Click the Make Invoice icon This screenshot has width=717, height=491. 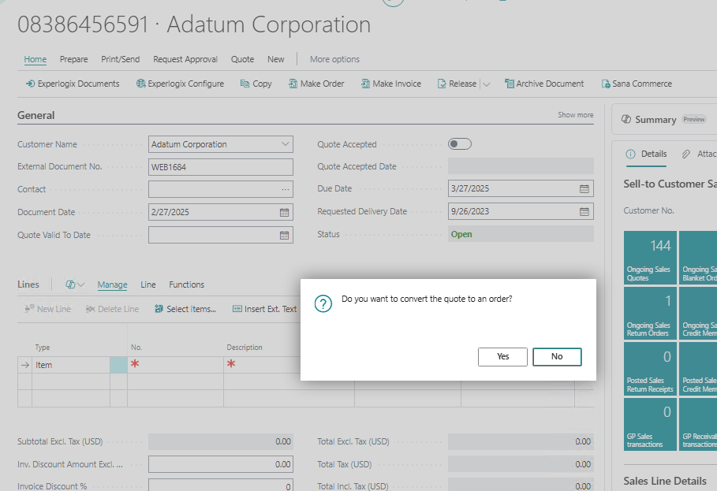click(x=365, y=84)
